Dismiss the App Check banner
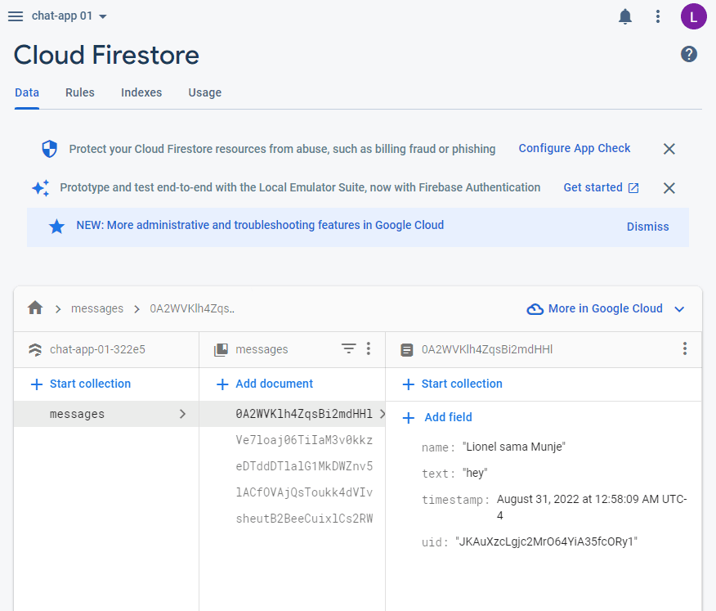 669,149
